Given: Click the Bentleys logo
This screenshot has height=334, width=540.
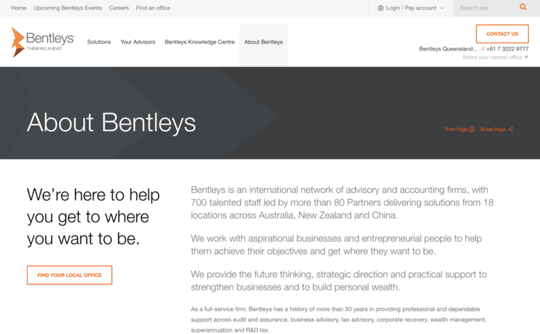Looking at the screenshot, I should click(x=43, y=42).
